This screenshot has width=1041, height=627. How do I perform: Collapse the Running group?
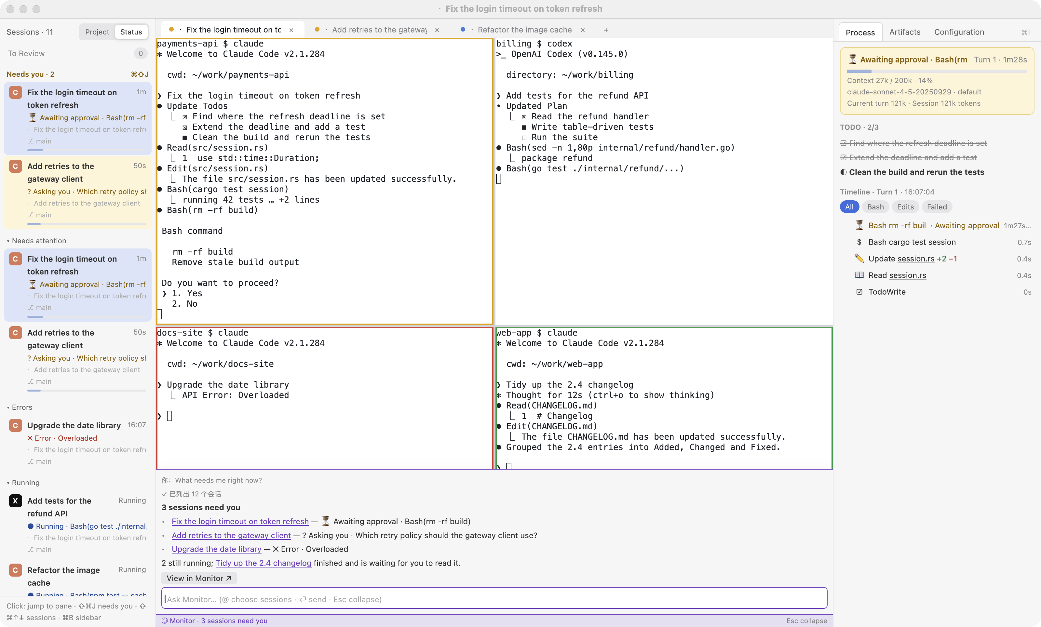[23, 483]
